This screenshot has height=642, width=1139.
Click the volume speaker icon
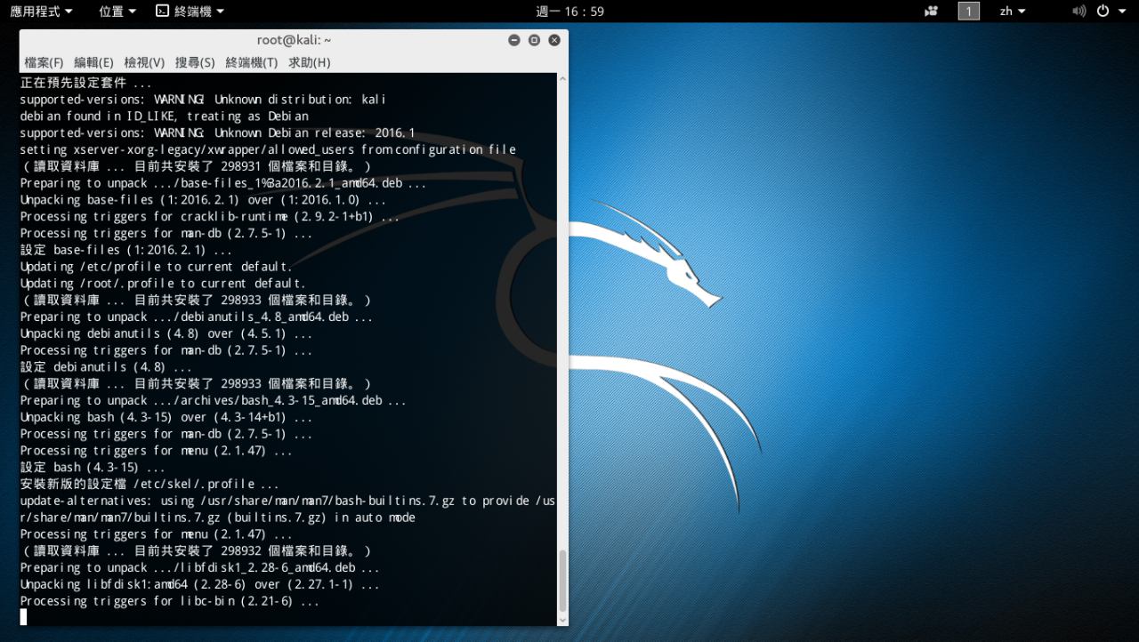(1079, 12)
